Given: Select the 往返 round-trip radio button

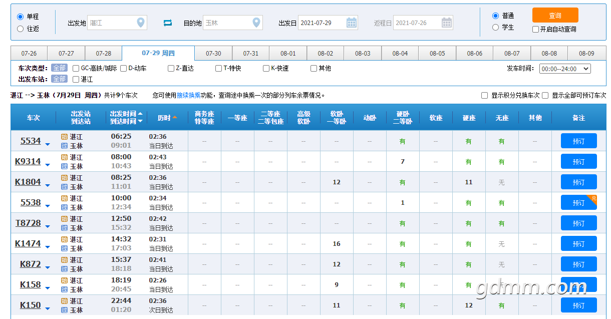Looking at the screenshot, I should pos(20,29).
